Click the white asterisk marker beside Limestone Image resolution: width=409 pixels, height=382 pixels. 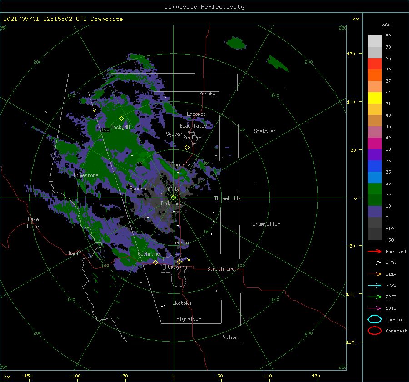[86, 171]
